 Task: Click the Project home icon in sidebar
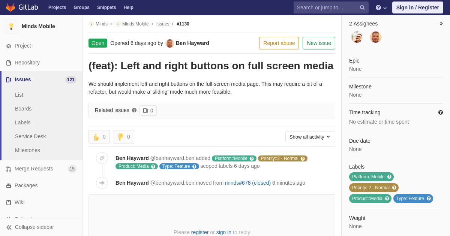tap(9, 46)
